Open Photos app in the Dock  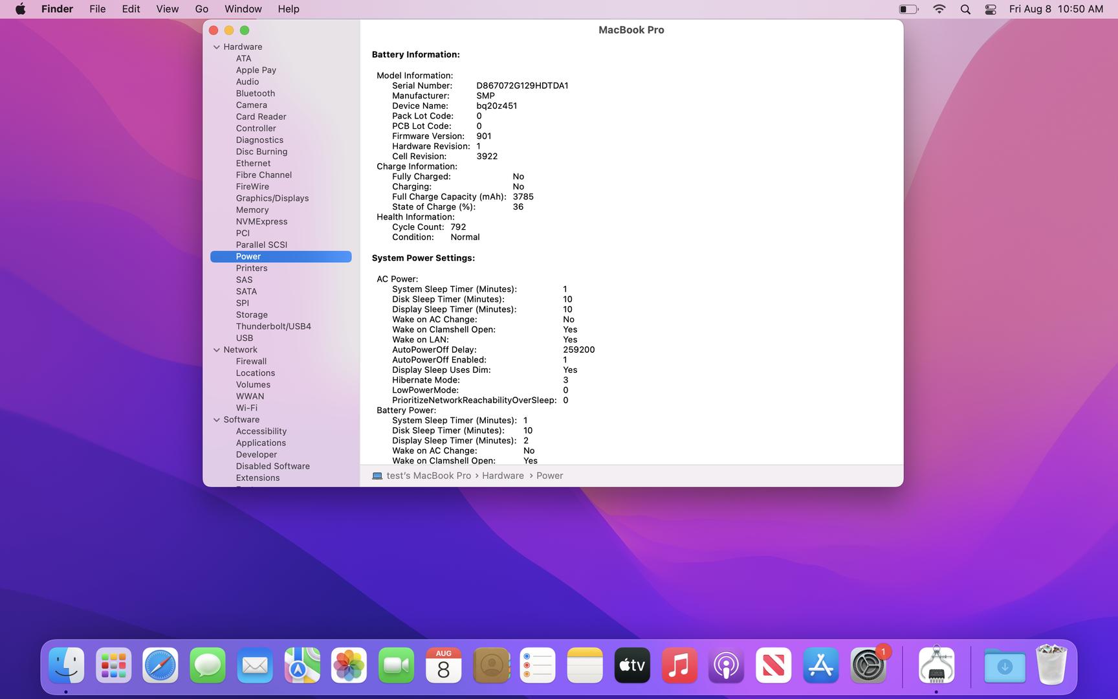(349, 665)
